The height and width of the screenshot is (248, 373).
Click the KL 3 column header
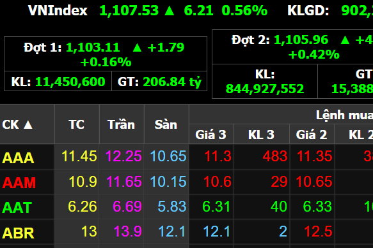click(261, 135)
